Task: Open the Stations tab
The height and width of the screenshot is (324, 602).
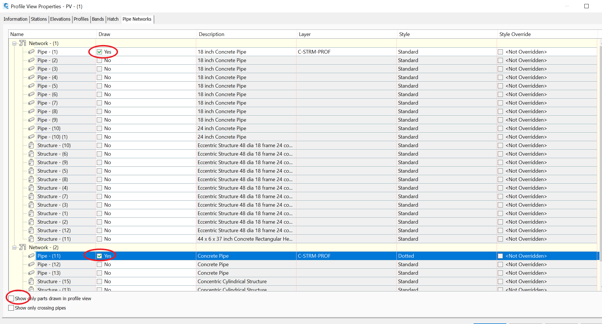Action: coord(39,19)
